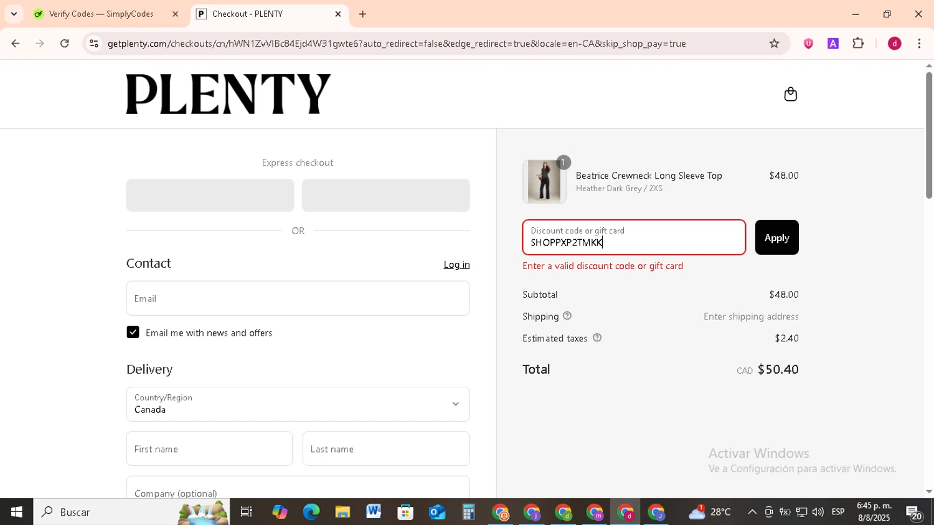
Task: Open the shopping bag cart icon
Action: [x=790, y=94]
